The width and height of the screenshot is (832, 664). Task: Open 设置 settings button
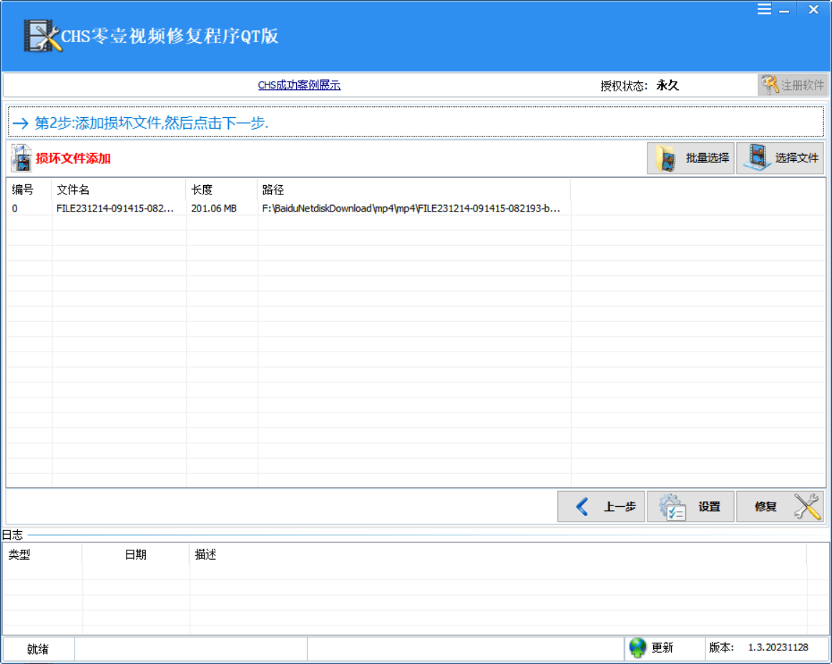click(x=690, y=507)
